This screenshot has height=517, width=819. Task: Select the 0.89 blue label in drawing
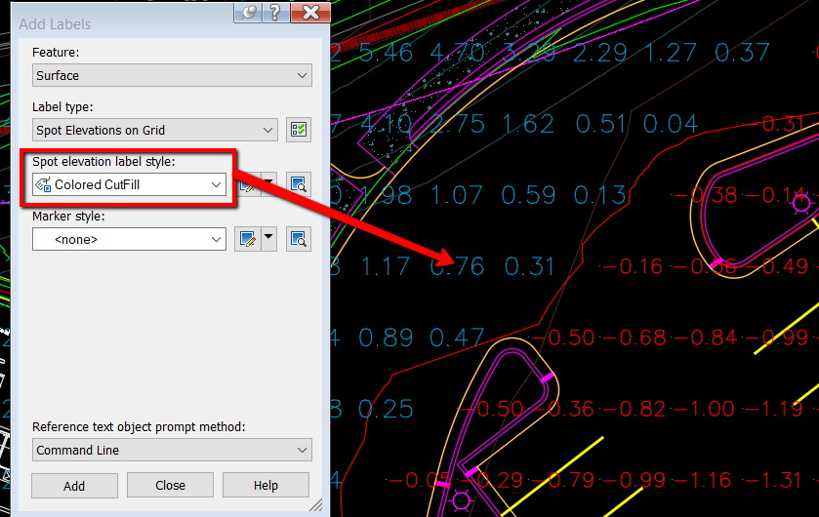pyautogui.click(x=386, y=338)
